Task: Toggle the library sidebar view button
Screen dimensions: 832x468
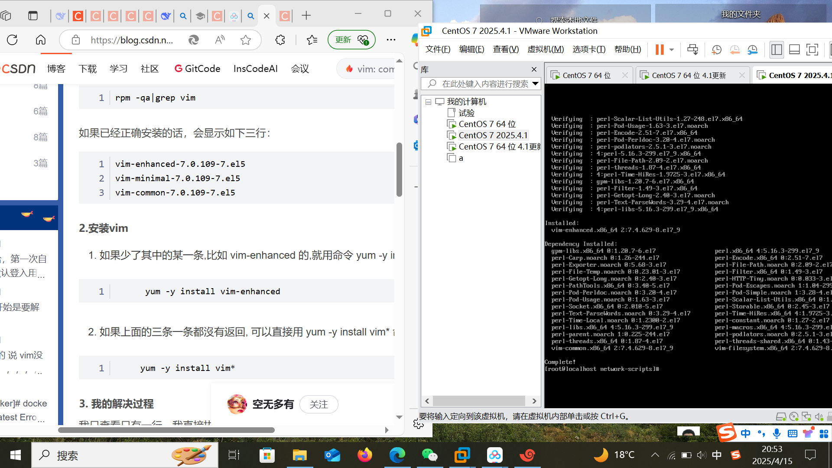Action: pyautogui.click(x=777, y=49)
